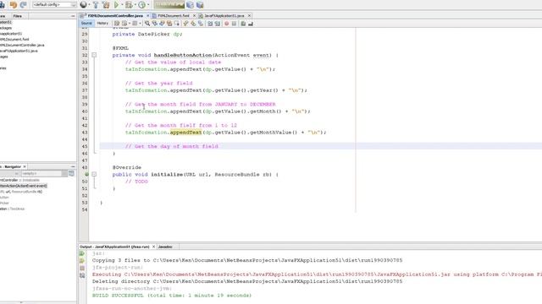This screenshot has width=542, height=304.
Task: Click the green override marker beside initialize
Action: tap(86, 175)
